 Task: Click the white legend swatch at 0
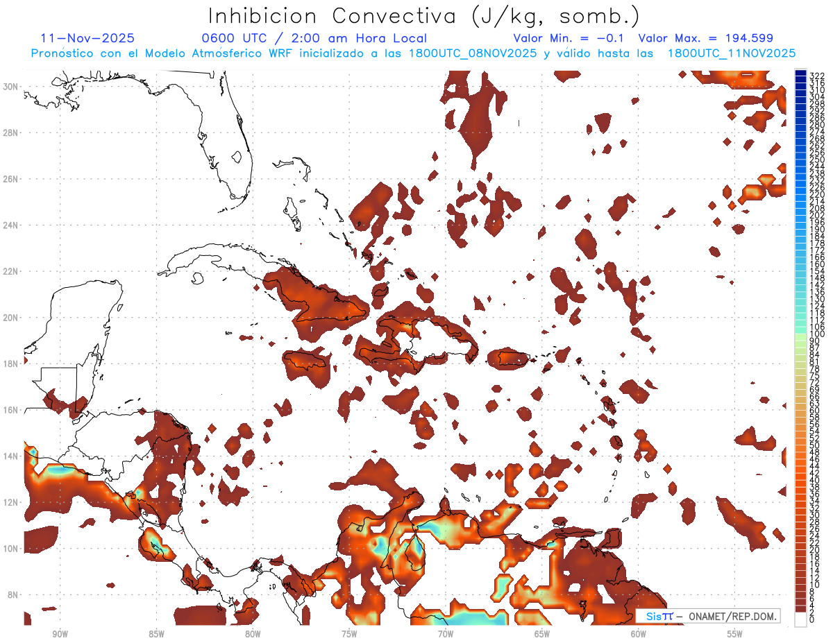pos(800,619)
